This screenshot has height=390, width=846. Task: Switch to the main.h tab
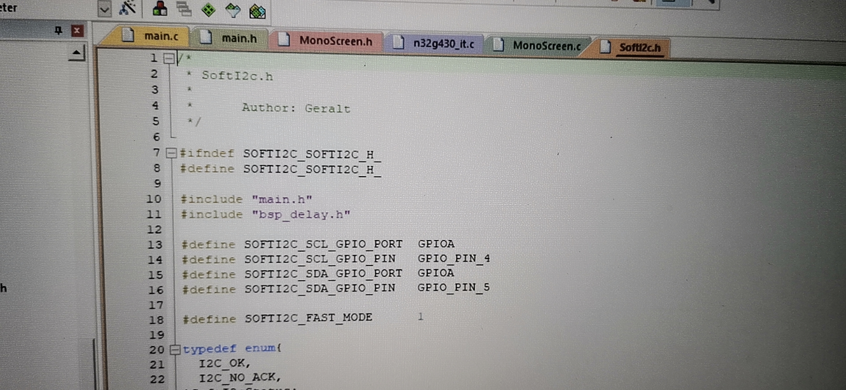[x=239, y=38]
